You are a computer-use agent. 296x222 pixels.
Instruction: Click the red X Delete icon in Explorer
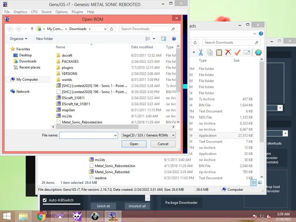point(228,52)
